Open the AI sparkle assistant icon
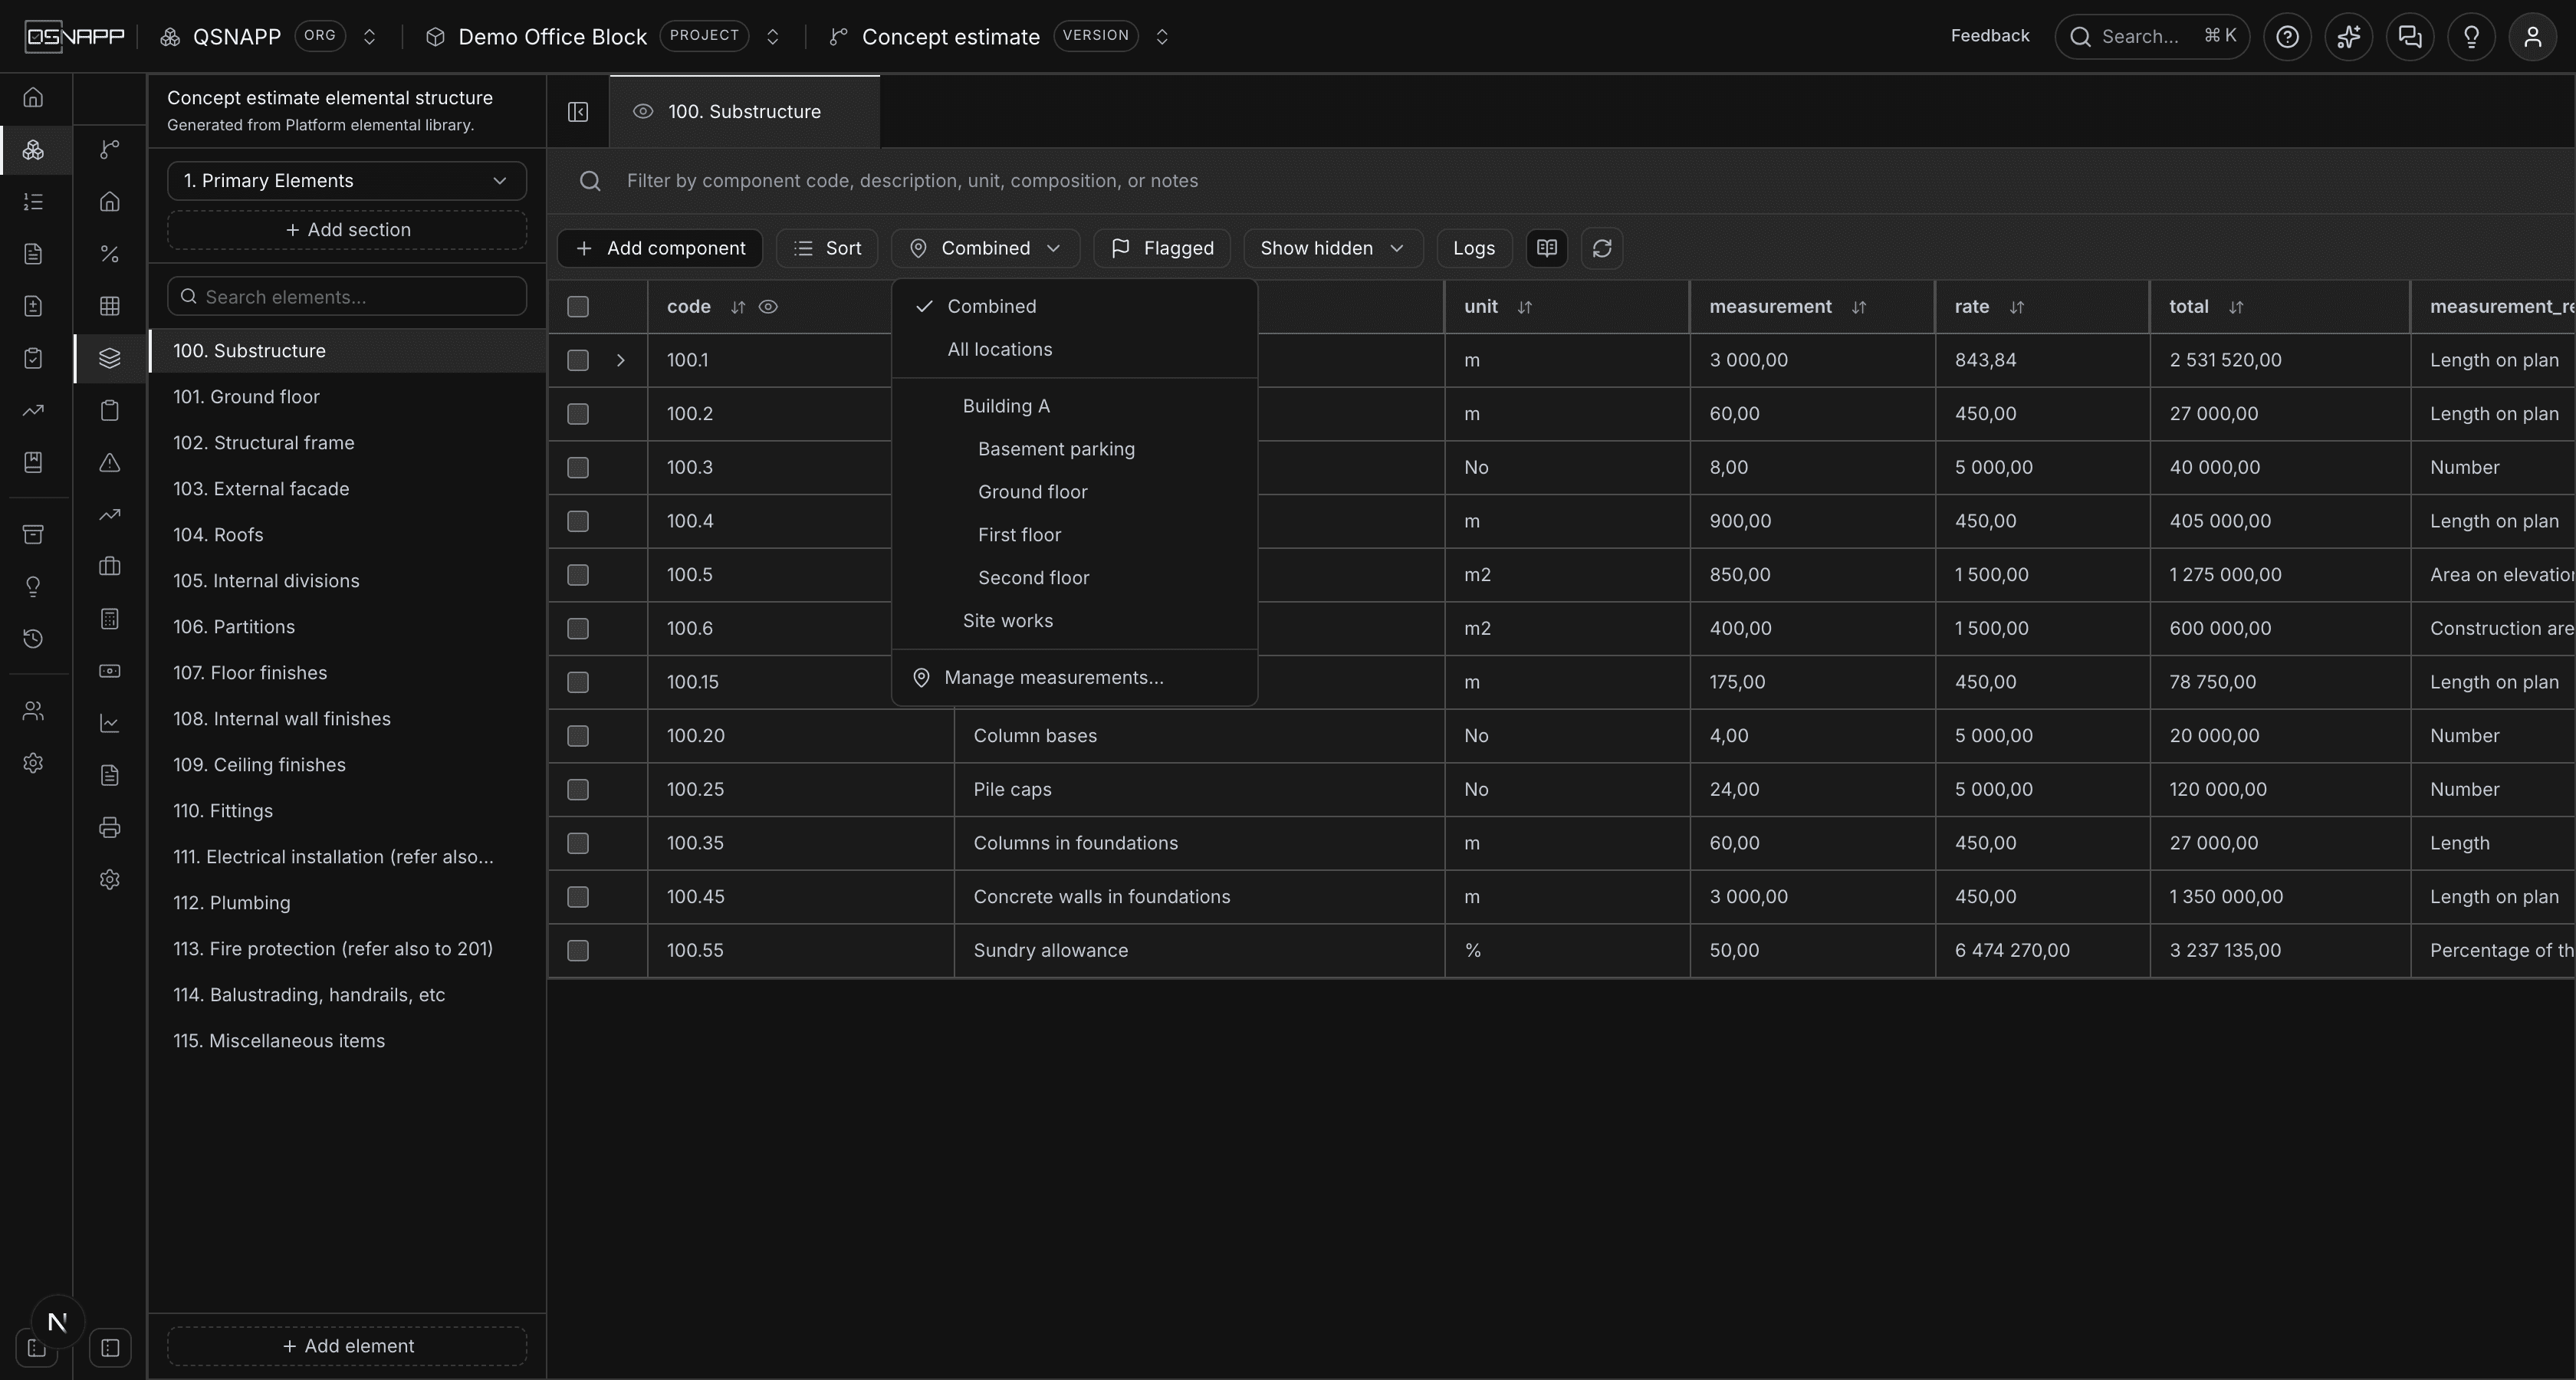The image size is (2576, 1380). click(2348, 37)
